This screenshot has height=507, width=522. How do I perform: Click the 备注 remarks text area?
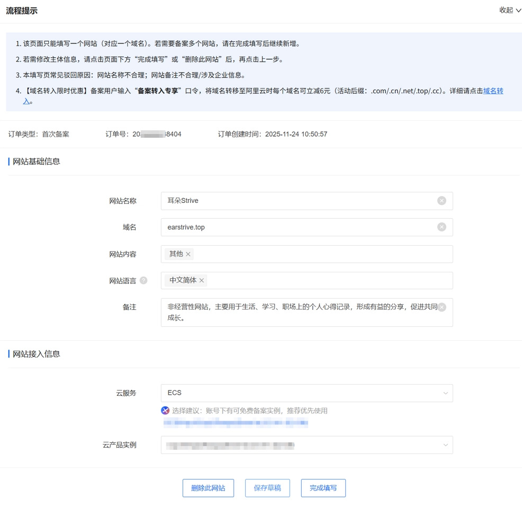[x=296, y=312]
